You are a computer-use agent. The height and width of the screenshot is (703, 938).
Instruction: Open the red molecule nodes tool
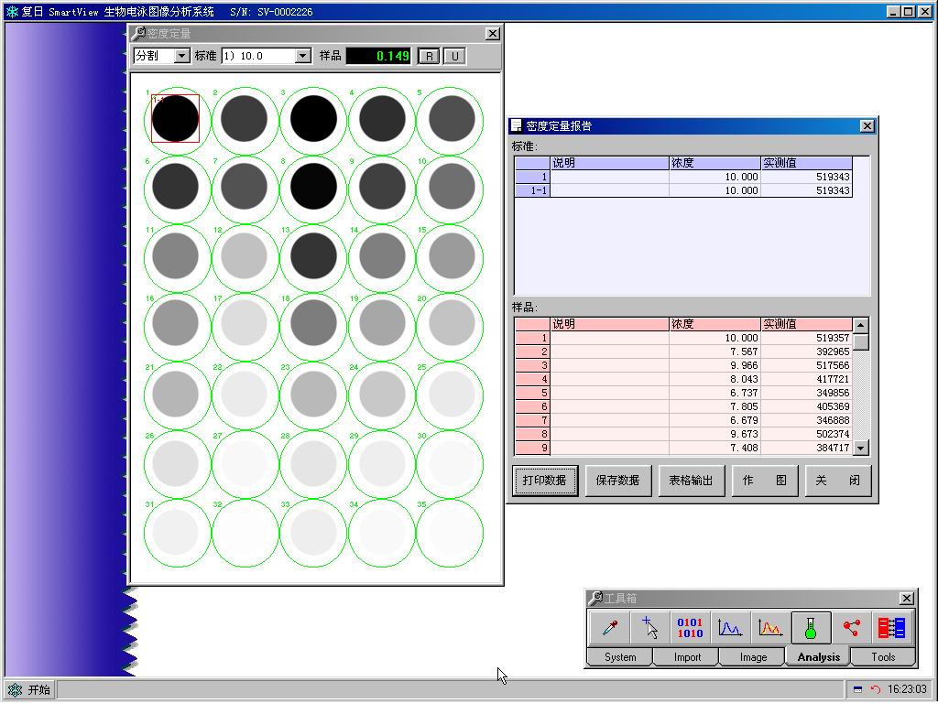(851, 628)
